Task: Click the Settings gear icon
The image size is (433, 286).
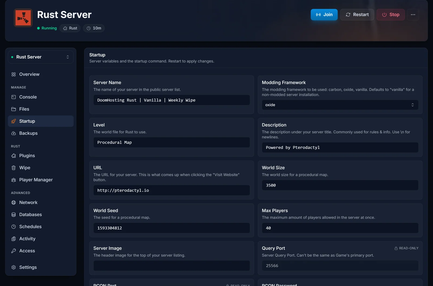Action: pyautogui.click(x=14, y=267)
